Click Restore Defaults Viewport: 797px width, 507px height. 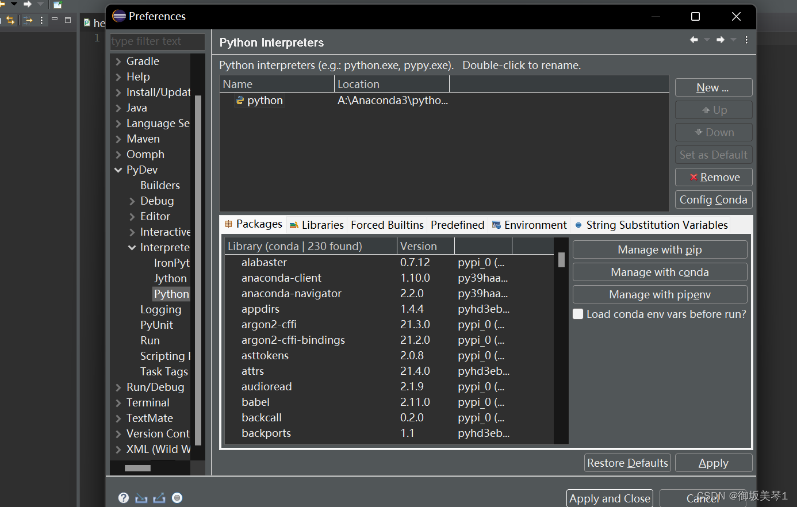tap(627, 463)
